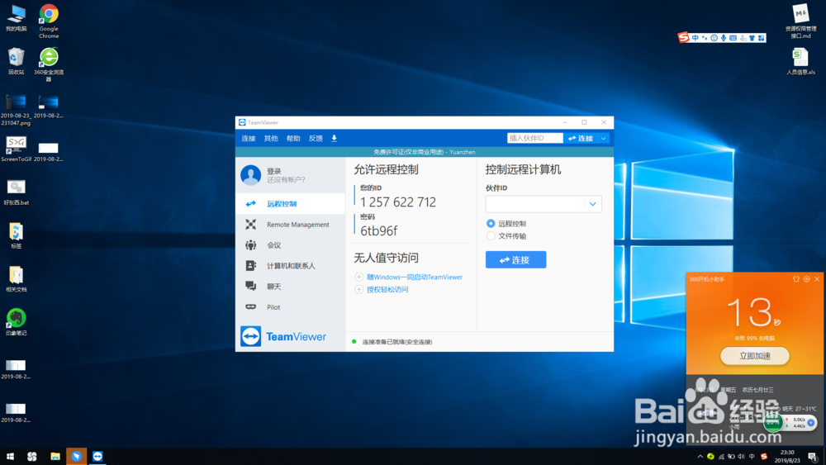Toggle punctuation mode on the Sogou bar
Viewport: 826px width, 465px height.
pyautogui.click(x=705, y=38)
